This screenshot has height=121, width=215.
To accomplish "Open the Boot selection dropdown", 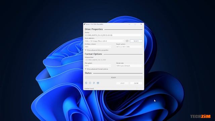I will click(x=104, y=41).
